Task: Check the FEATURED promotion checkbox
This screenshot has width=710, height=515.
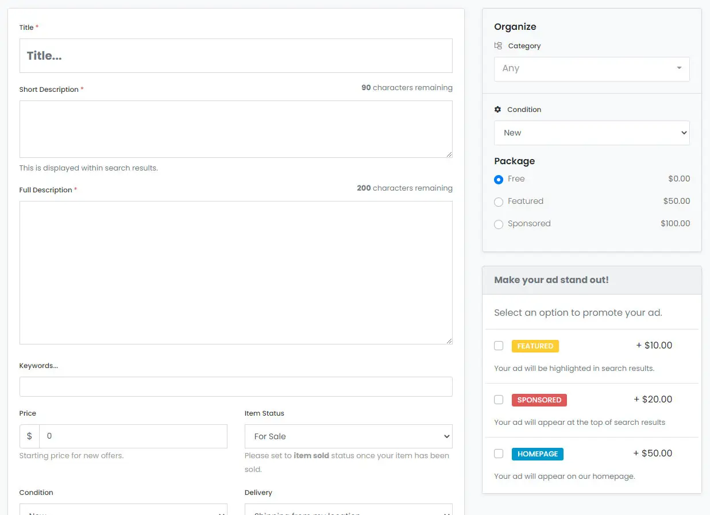Action: click(499, 346)
